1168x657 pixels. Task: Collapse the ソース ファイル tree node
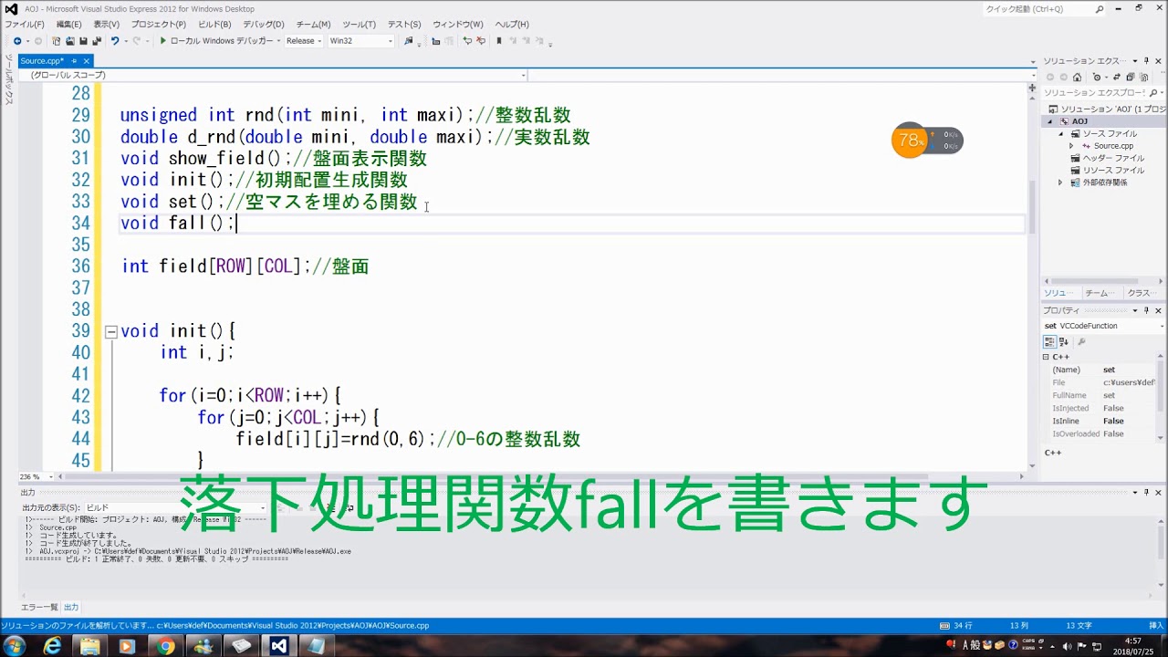pos(1061,134)
